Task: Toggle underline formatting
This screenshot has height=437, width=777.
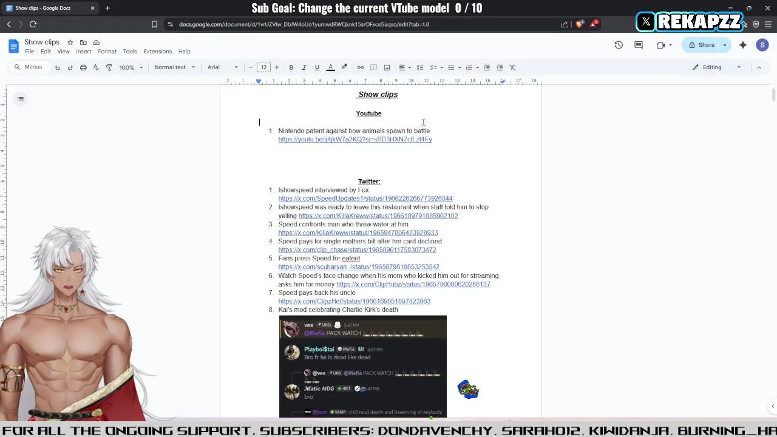Action: click(x=317, y=67)
